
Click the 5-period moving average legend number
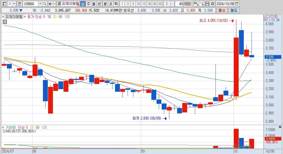pyautogui.click(x=44, y=17)
